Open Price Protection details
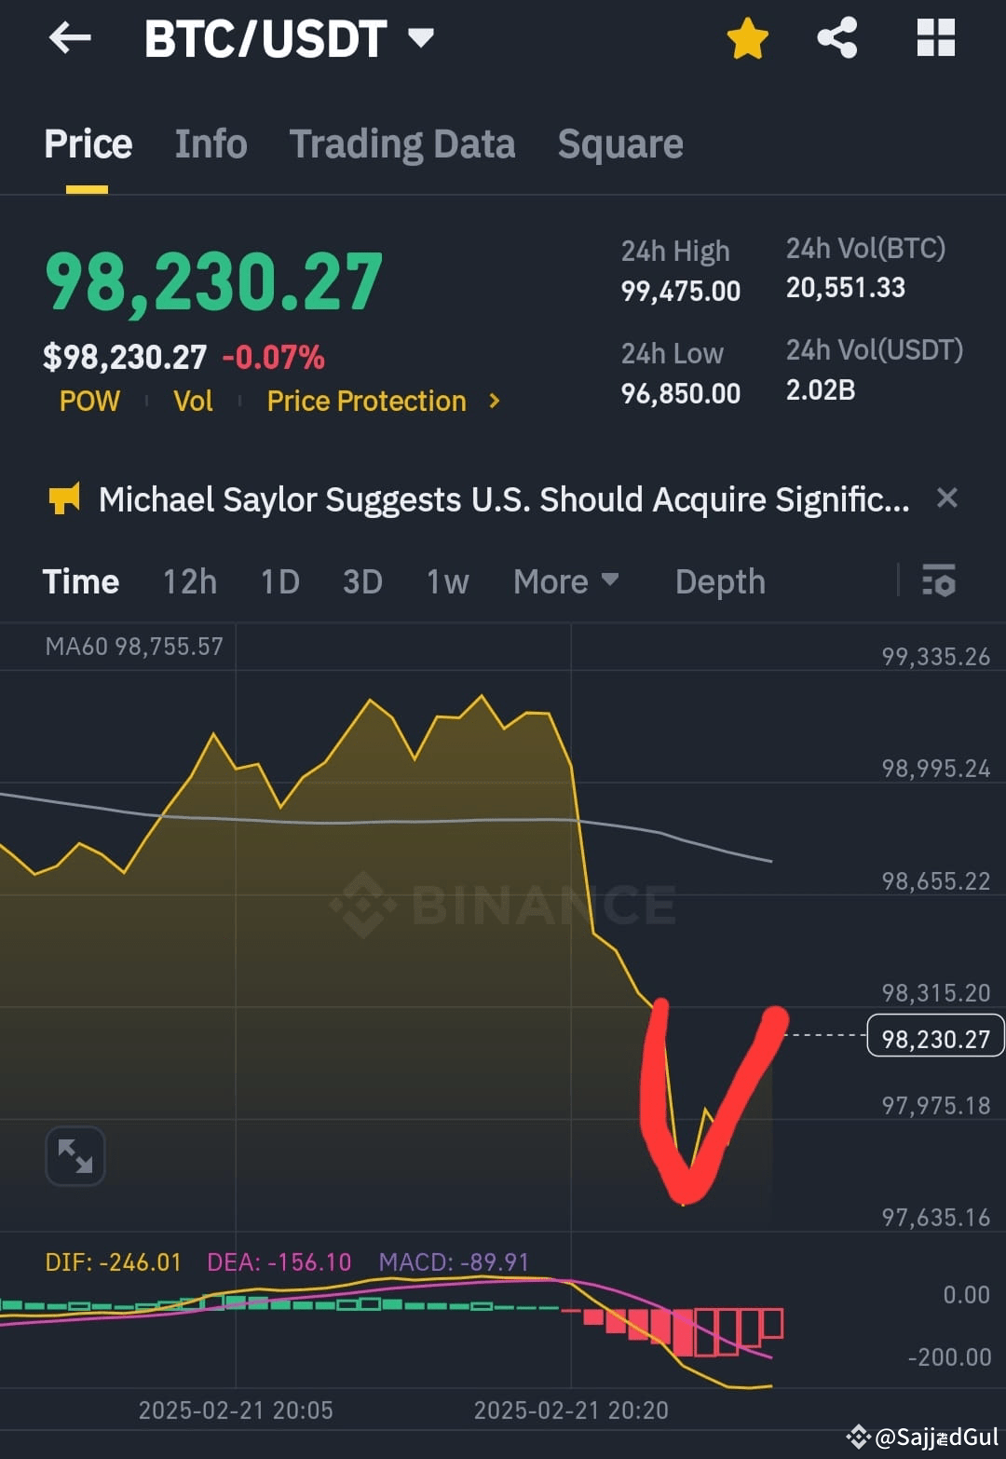This screenshot has height=1459, width=1006. (x=367, y=401)
